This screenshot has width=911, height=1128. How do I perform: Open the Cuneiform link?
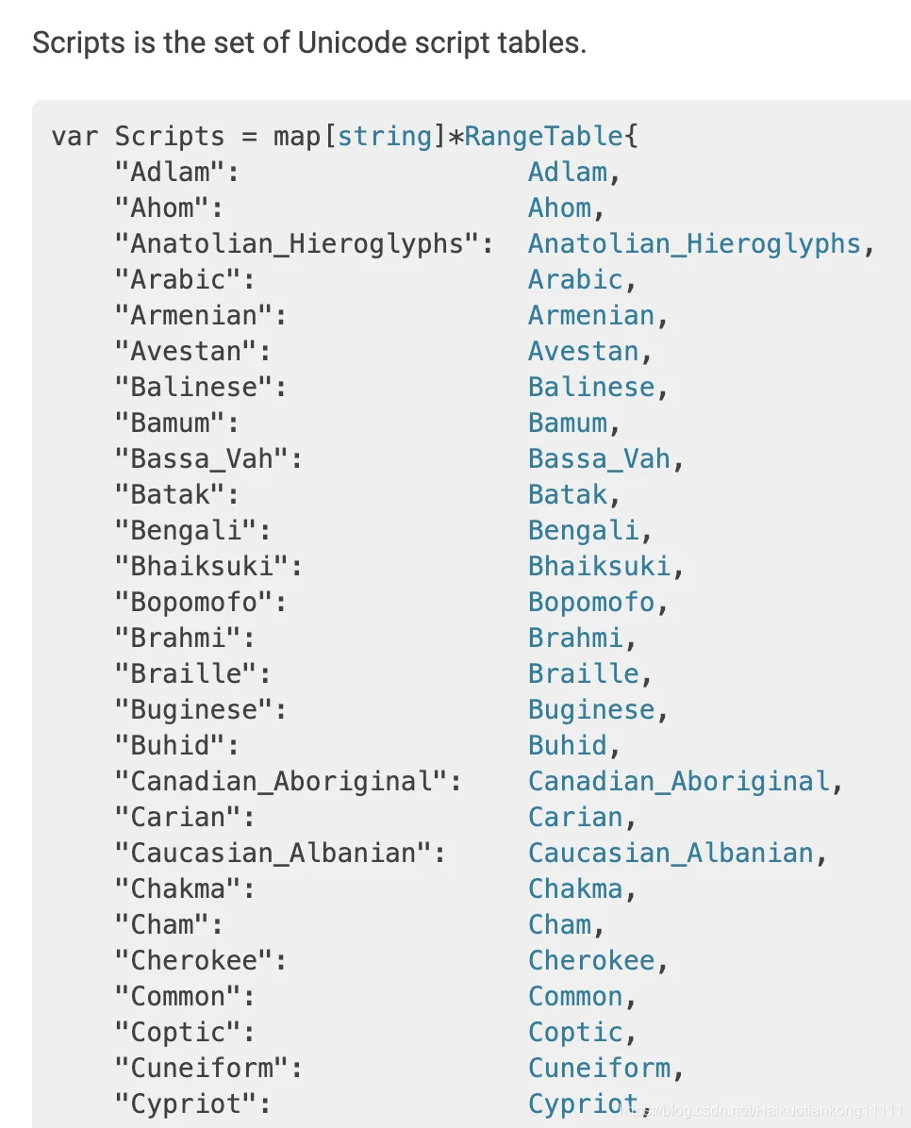pos(600,1069)
